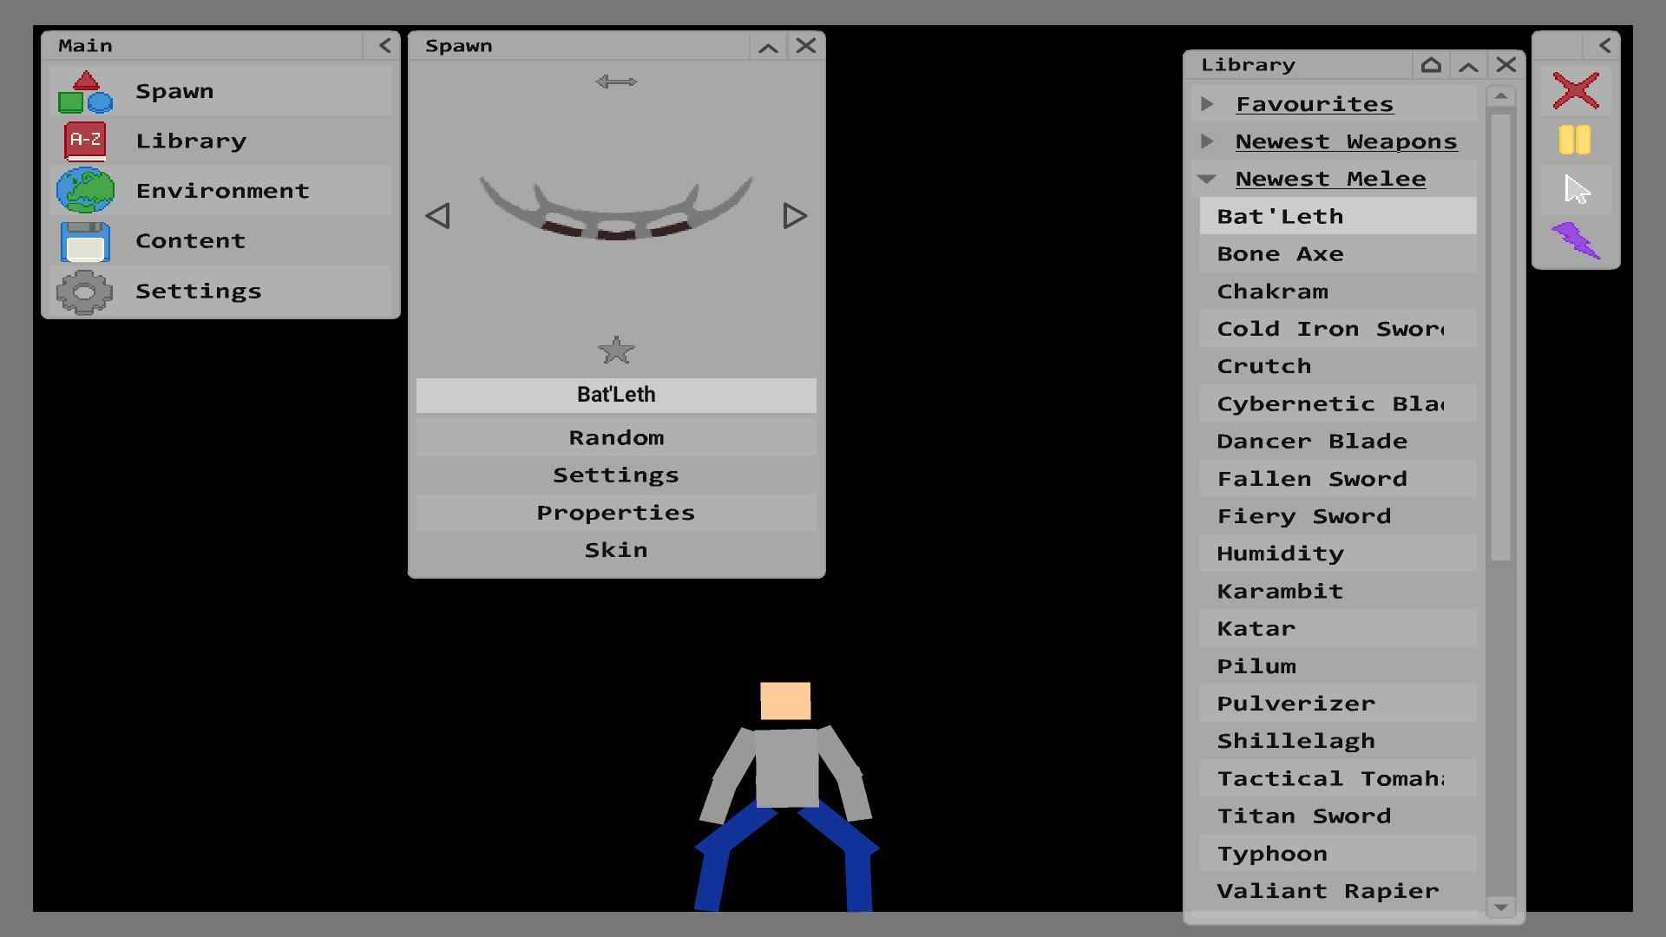The height and width of the screenshot is (937, 1666).
Task: Collapse the Newest Melee section
Action: pyautogui.click(x=1209, y=177)
